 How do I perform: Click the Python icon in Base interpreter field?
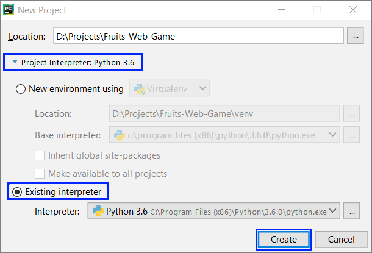pyautogui.click(x=116, y=134)
